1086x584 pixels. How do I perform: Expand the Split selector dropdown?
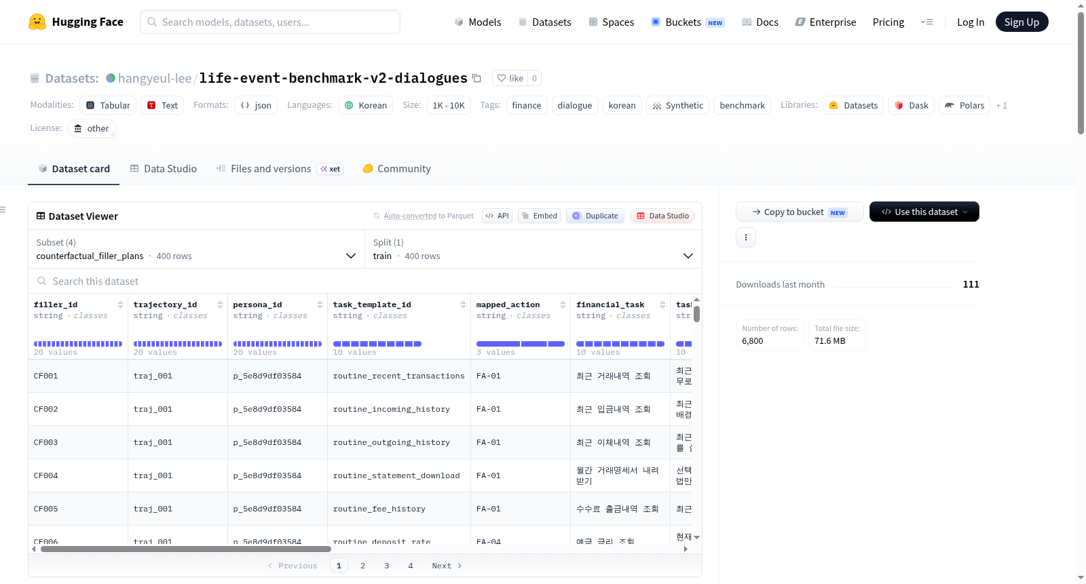[533, 249]
